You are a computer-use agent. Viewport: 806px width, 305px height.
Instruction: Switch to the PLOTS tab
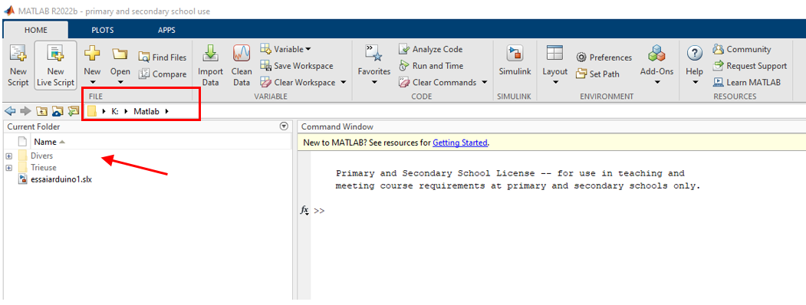tap(103, 30)
